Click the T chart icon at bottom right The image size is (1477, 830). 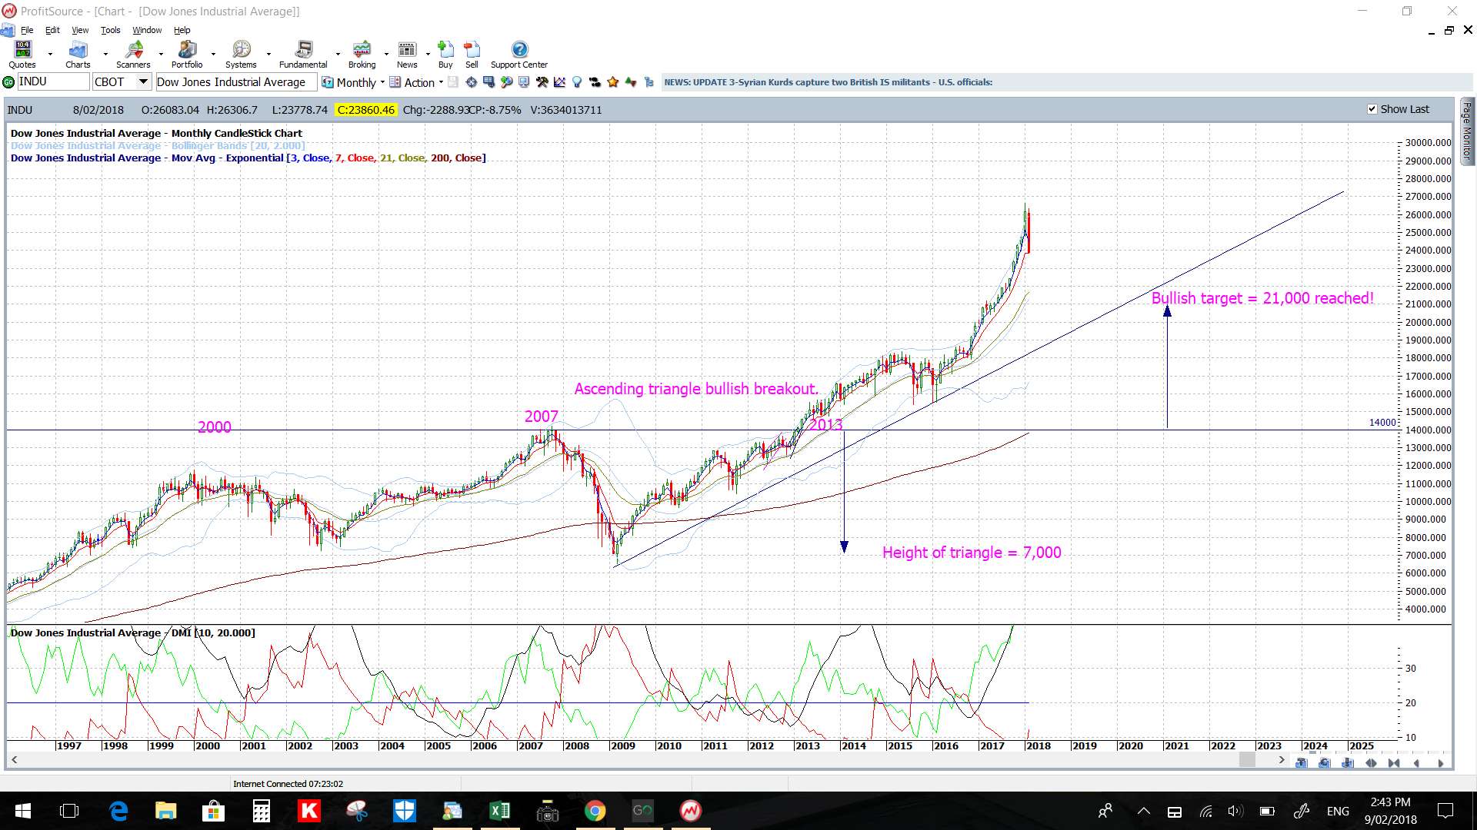click(x=1301, y=763)
